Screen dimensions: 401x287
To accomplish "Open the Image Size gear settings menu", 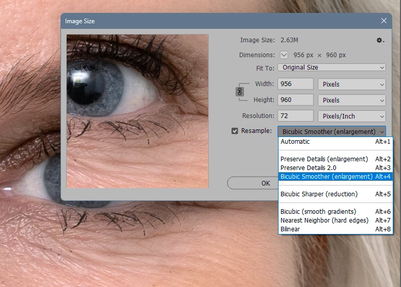I will coord(380,40).
